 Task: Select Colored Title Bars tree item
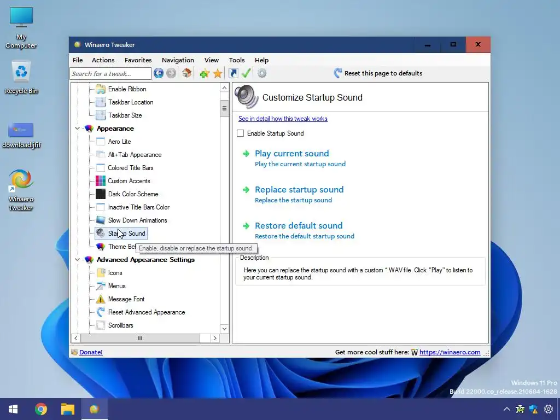pyautogui.click(x=130, y=168)
